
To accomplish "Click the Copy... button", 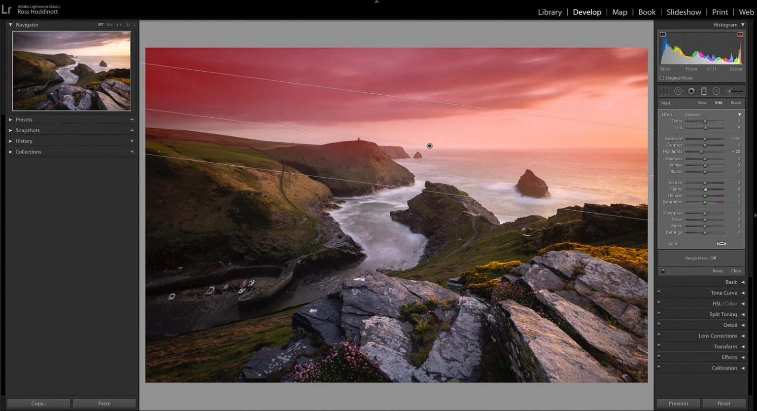I will click(38, 403).
